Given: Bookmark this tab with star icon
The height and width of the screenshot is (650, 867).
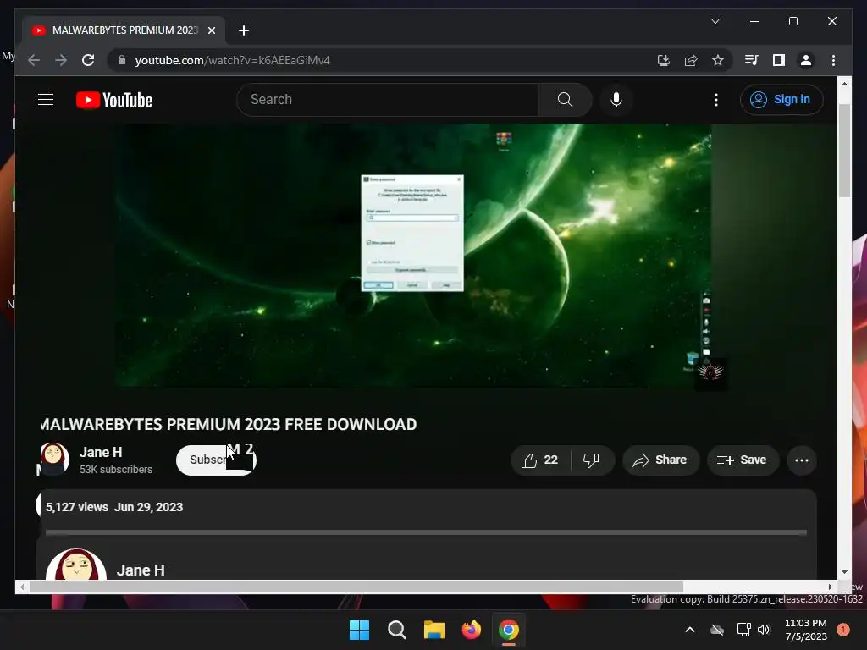Looking at the screenshot, I should click(x=718, y=60).
